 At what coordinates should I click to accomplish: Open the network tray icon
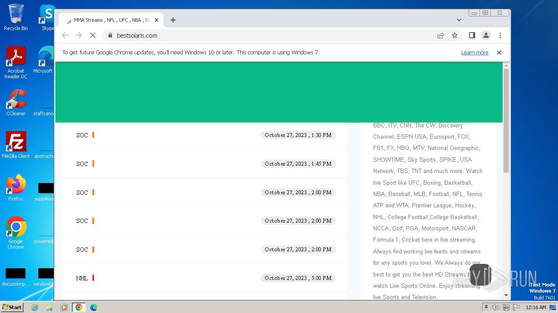[x=506, y=307]
